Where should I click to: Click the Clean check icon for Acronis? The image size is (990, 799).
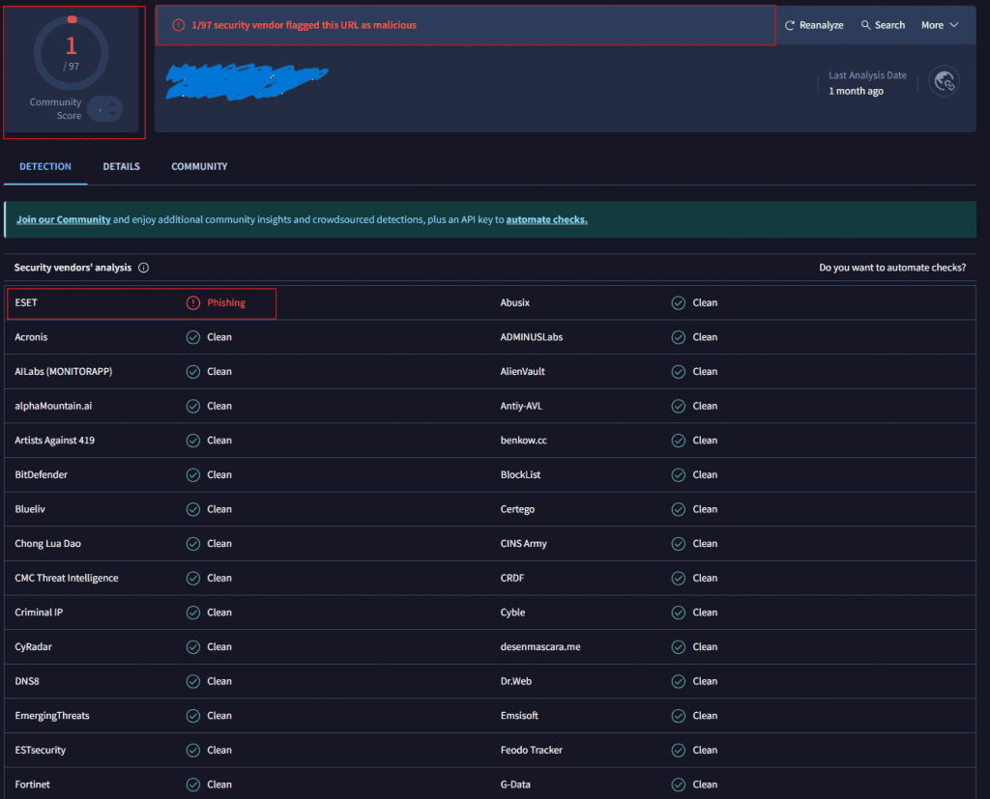click(193, 337)
